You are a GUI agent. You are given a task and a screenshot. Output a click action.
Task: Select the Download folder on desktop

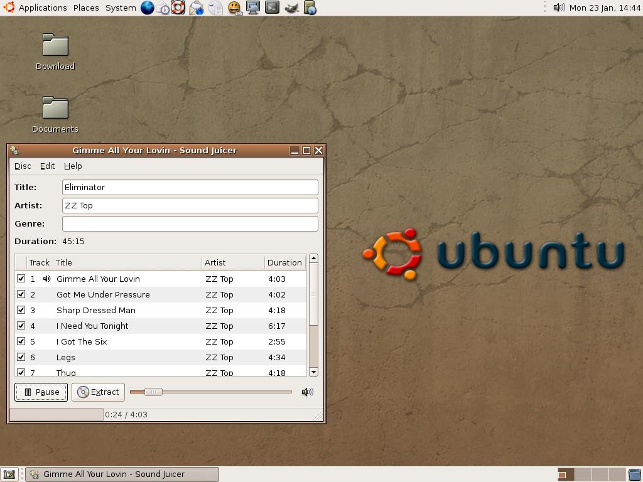coord(55,52)
